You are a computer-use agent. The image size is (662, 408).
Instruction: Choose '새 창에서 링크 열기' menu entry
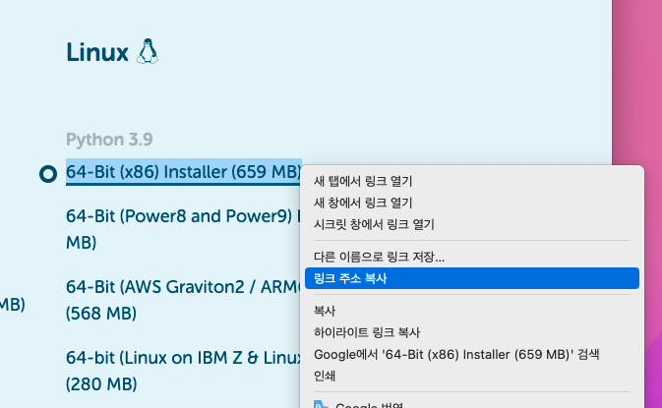click(x=472, y=203)
